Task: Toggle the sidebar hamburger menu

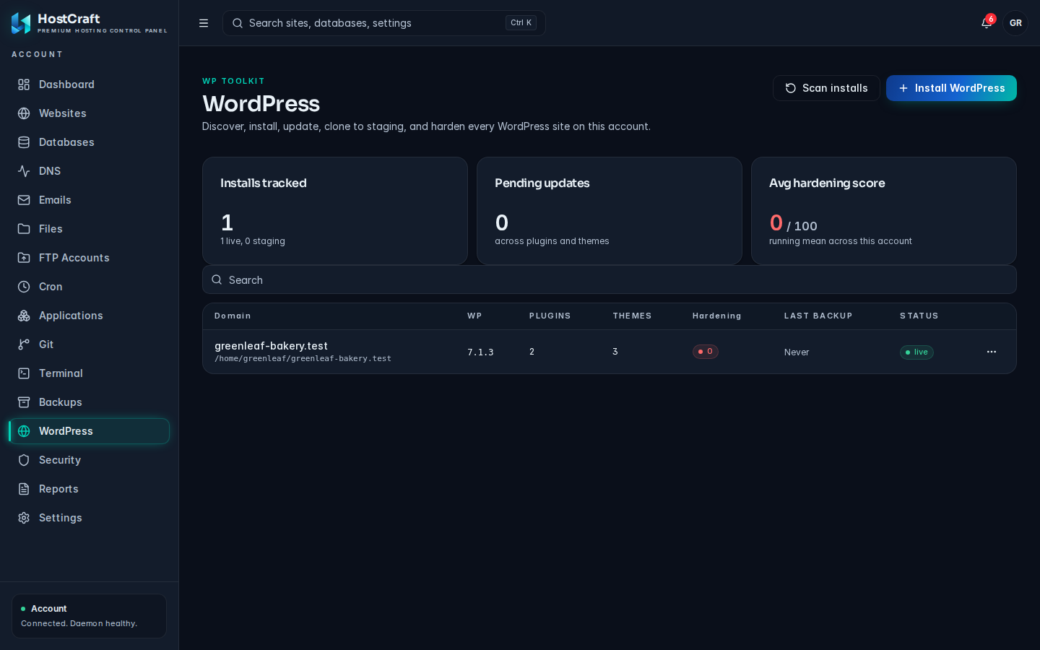Action: point(204,23)
